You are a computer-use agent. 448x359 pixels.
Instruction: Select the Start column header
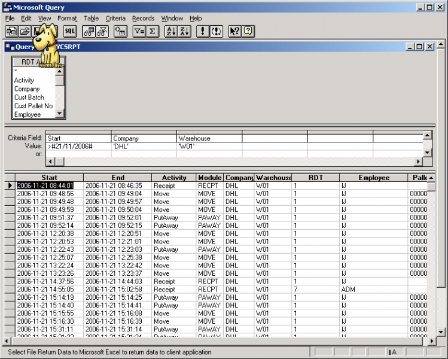point(50,178)
